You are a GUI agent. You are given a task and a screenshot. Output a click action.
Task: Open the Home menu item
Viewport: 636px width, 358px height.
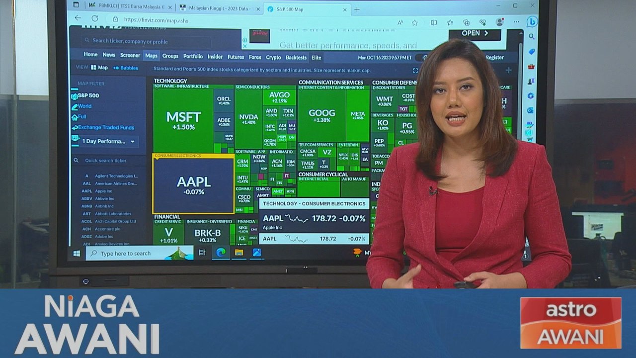90,55
